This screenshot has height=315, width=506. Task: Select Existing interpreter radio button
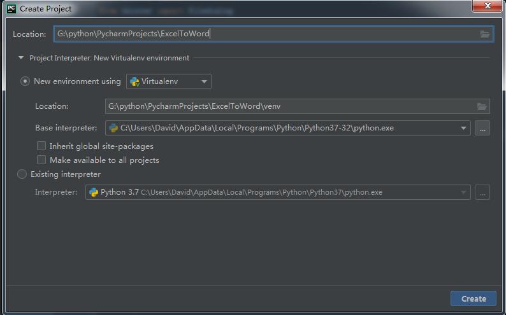pyautogui.click(x=22, y=174)
